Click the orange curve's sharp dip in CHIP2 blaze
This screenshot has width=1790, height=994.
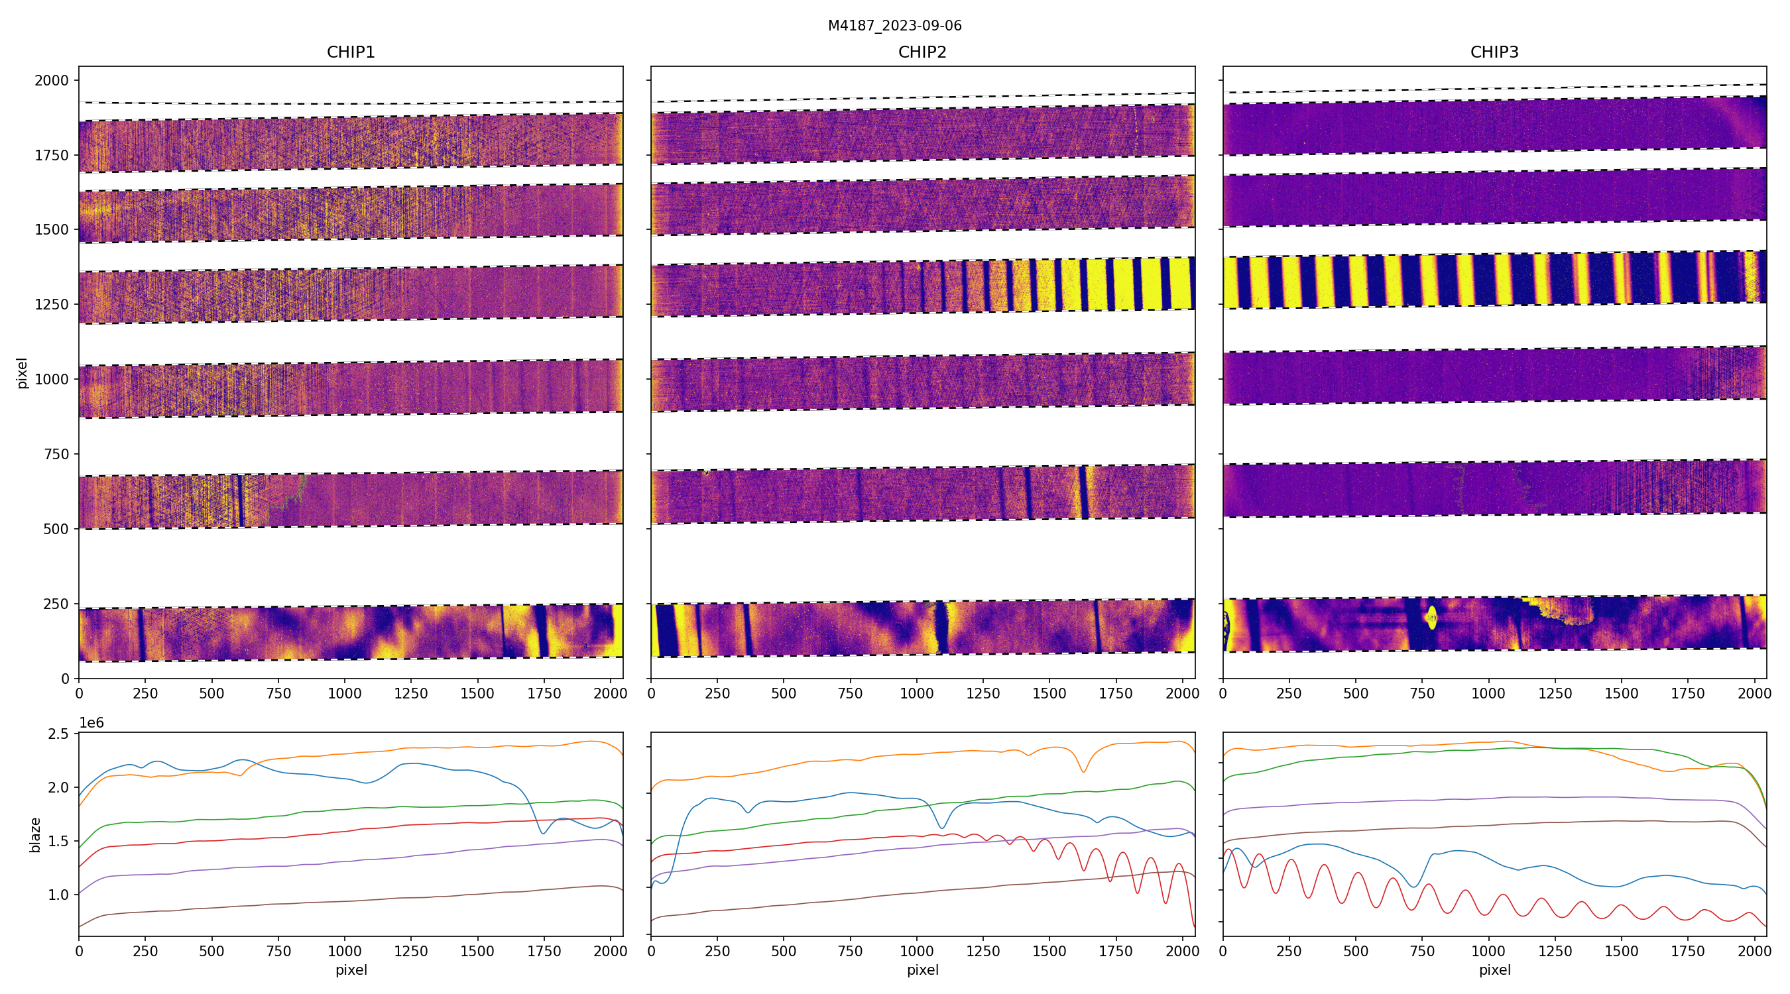coord(1083,771)
